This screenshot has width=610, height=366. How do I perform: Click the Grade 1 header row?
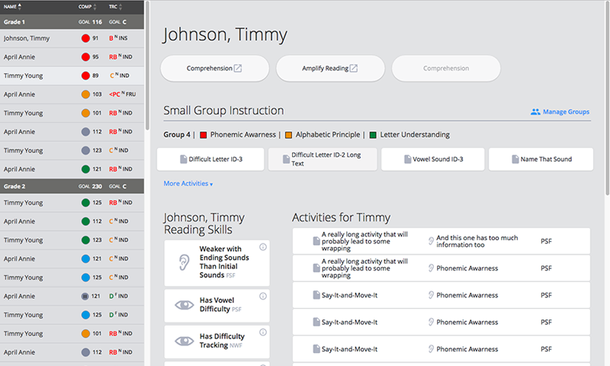[72, 22]
